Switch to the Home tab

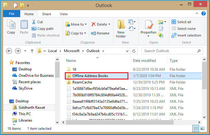click(x=29, y=14)
